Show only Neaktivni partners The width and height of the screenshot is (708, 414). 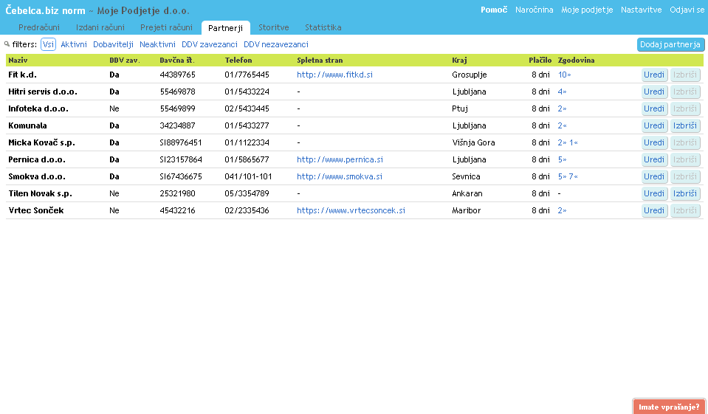coord(157,44)
